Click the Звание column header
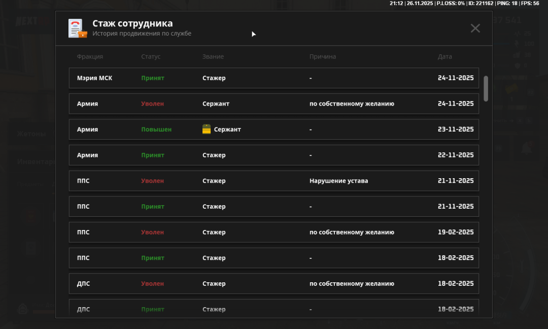 [213, 57]
